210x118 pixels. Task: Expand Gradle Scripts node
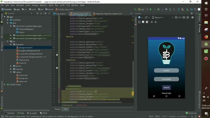pos(5,85)
